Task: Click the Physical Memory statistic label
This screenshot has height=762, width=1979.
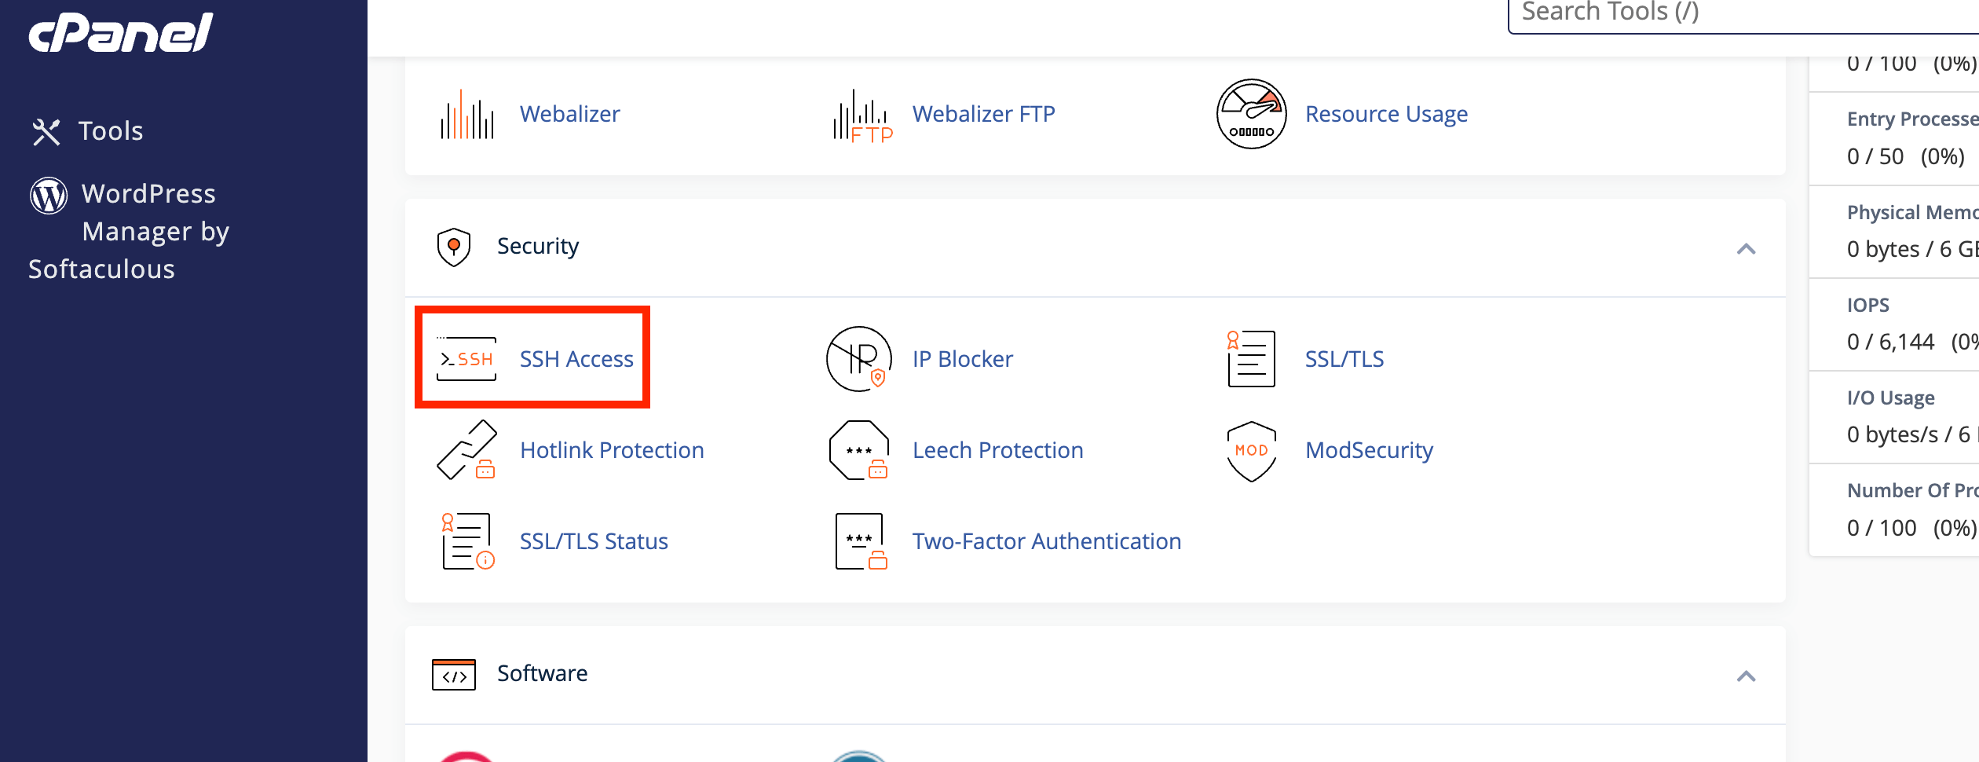Action: [x=1913, y=212]
